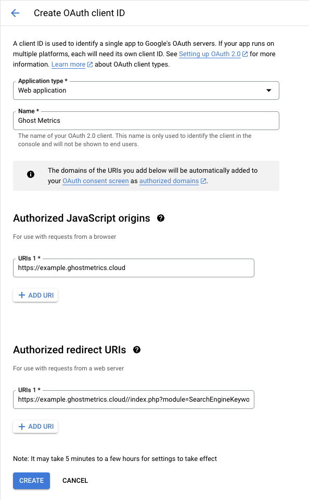
Task: Select the Name field containing Ghost Metrics
Action: point(146,120)
